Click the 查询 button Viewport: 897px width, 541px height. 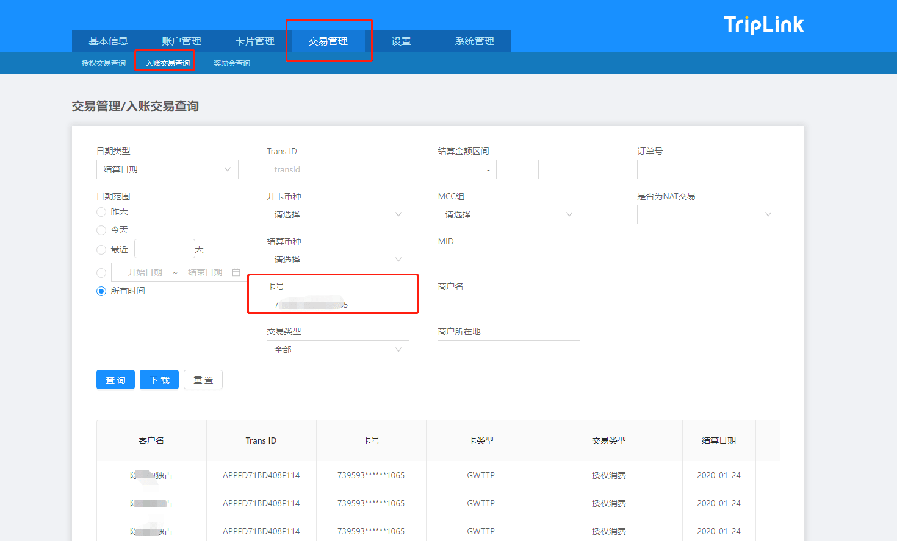[115, 380]
